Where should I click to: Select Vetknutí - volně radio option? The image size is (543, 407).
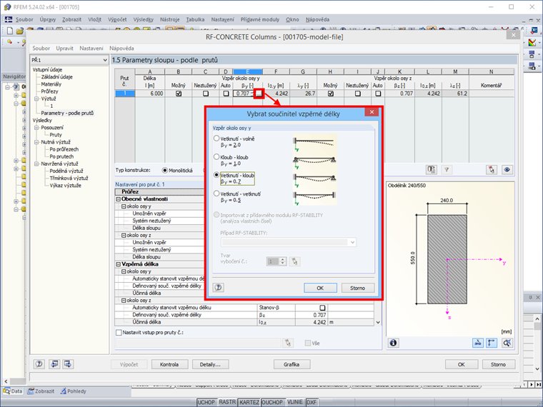tap(216, 139)
